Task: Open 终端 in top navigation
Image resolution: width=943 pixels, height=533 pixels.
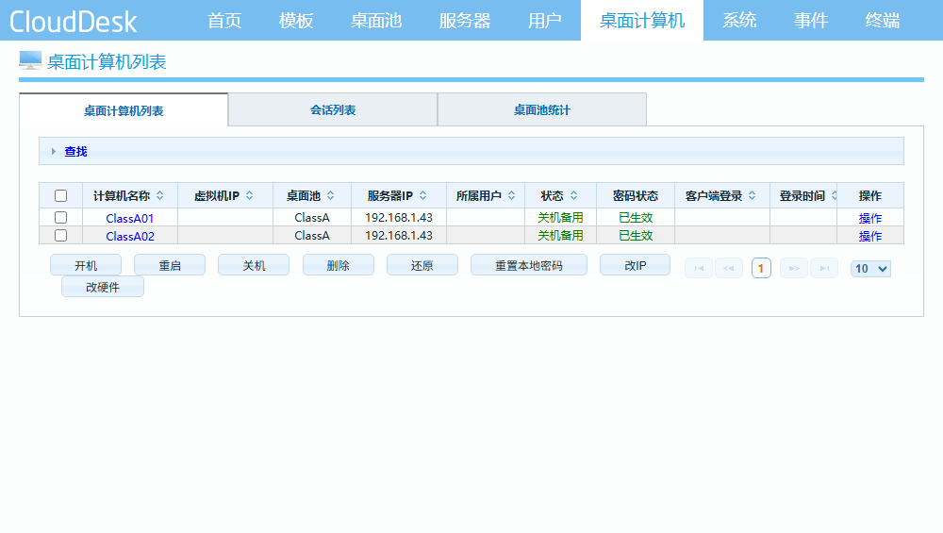Action: pyautogui.click(x=883, y=21)
